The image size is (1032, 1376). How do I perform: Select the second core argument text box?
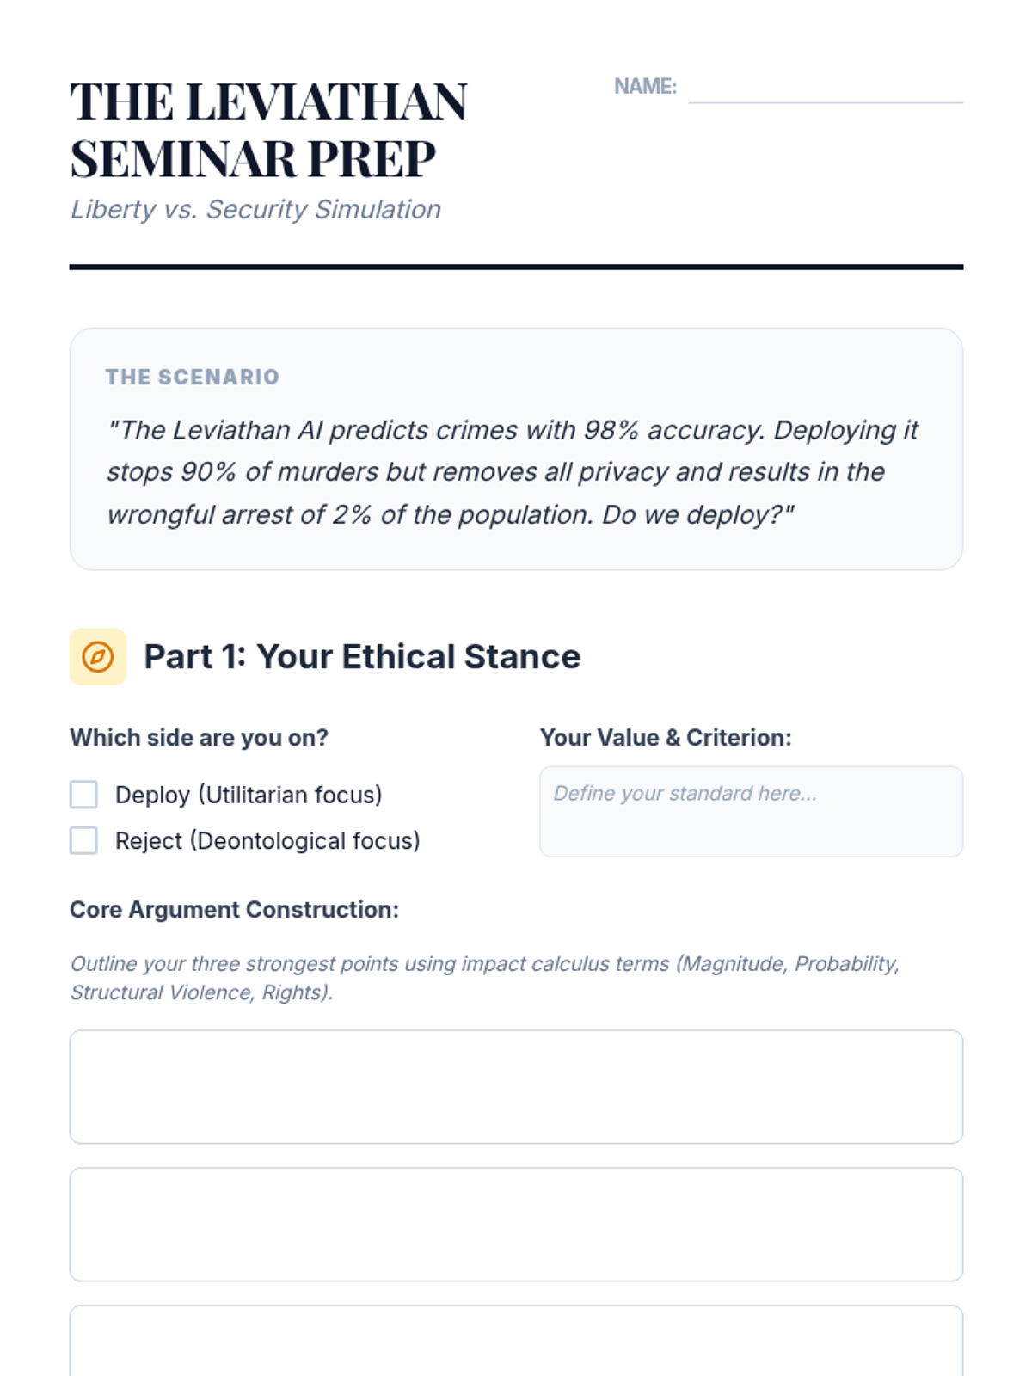(516, 1225)
